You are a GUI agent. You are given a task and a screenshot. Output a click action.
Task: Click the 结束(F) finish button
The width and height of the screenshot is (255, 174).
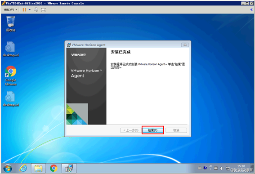pos(153,130)
